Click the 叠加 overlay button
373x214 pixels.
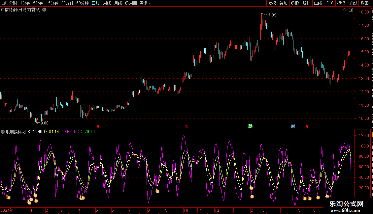point(283,3)
